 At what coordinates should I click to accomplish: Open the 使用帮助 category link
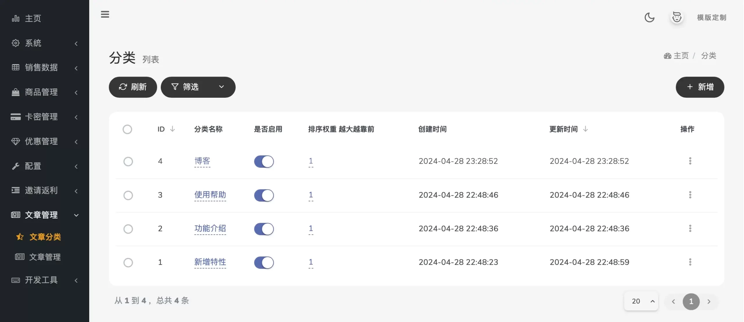[x=210, y=195]
